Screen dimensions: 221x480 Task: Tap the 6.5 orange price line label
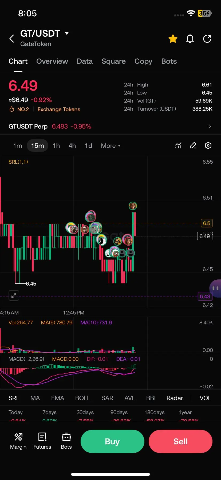pyautogui.click(x=207, y=223)
